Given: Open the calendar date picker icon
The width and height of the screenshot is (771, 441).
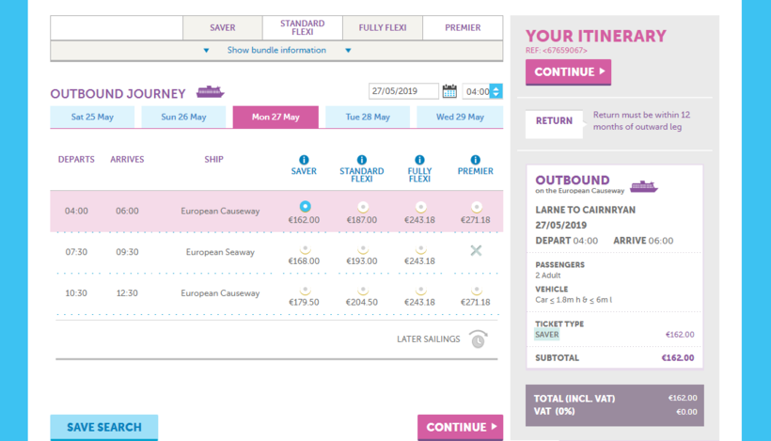Looking at the screenshot, I should click(449, 91).
